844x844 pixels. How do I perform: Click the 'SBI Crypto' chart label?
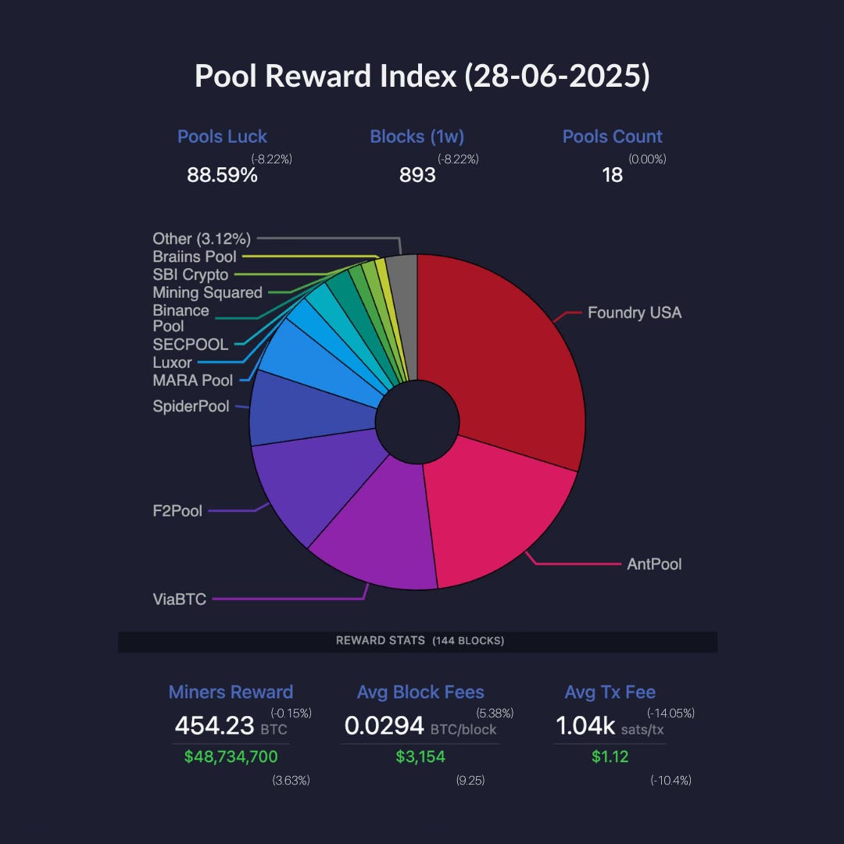click(191, 274)
